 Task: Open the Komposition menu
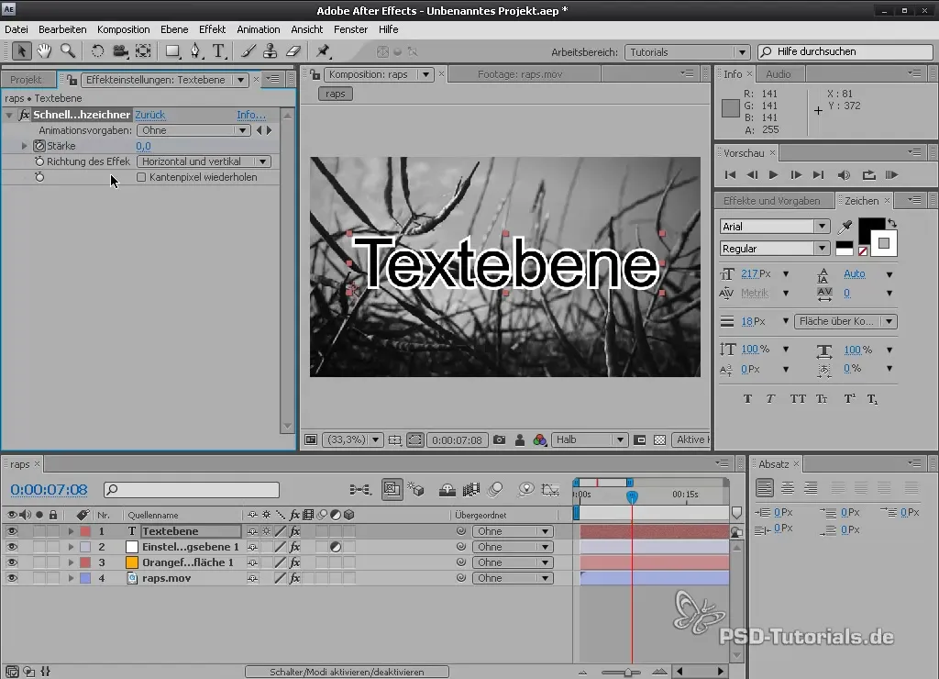coord(124,29)
